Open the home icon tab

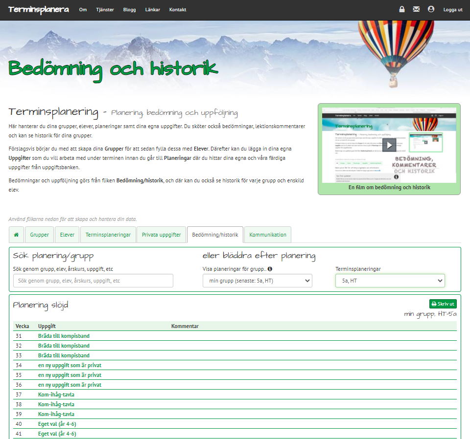(x=16, y=235)
